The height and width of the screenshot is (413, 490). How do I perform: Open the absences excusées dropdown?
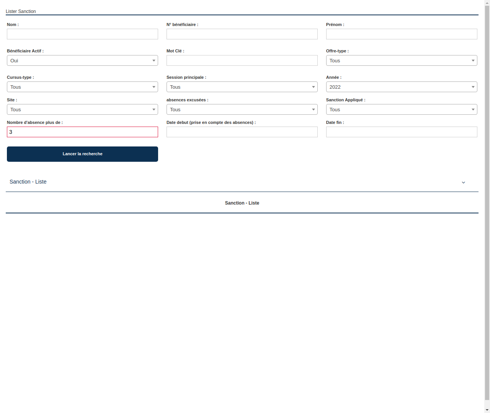[242, 109]
